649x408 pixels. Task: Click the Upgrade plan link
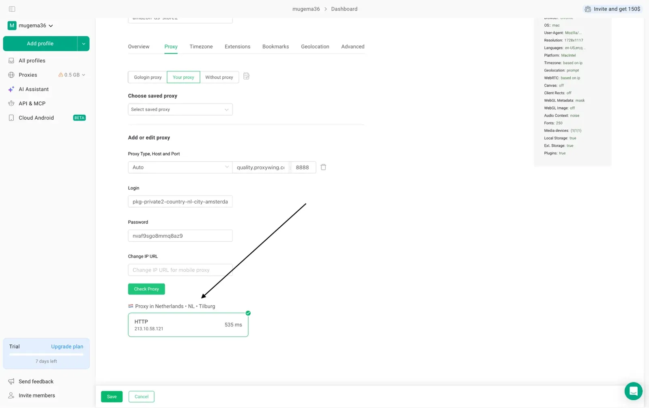point(67,346)
